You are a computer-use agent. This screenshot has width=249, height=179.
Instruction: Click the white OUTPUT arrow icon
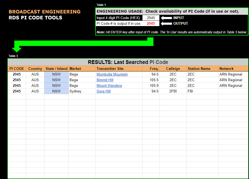166,24
